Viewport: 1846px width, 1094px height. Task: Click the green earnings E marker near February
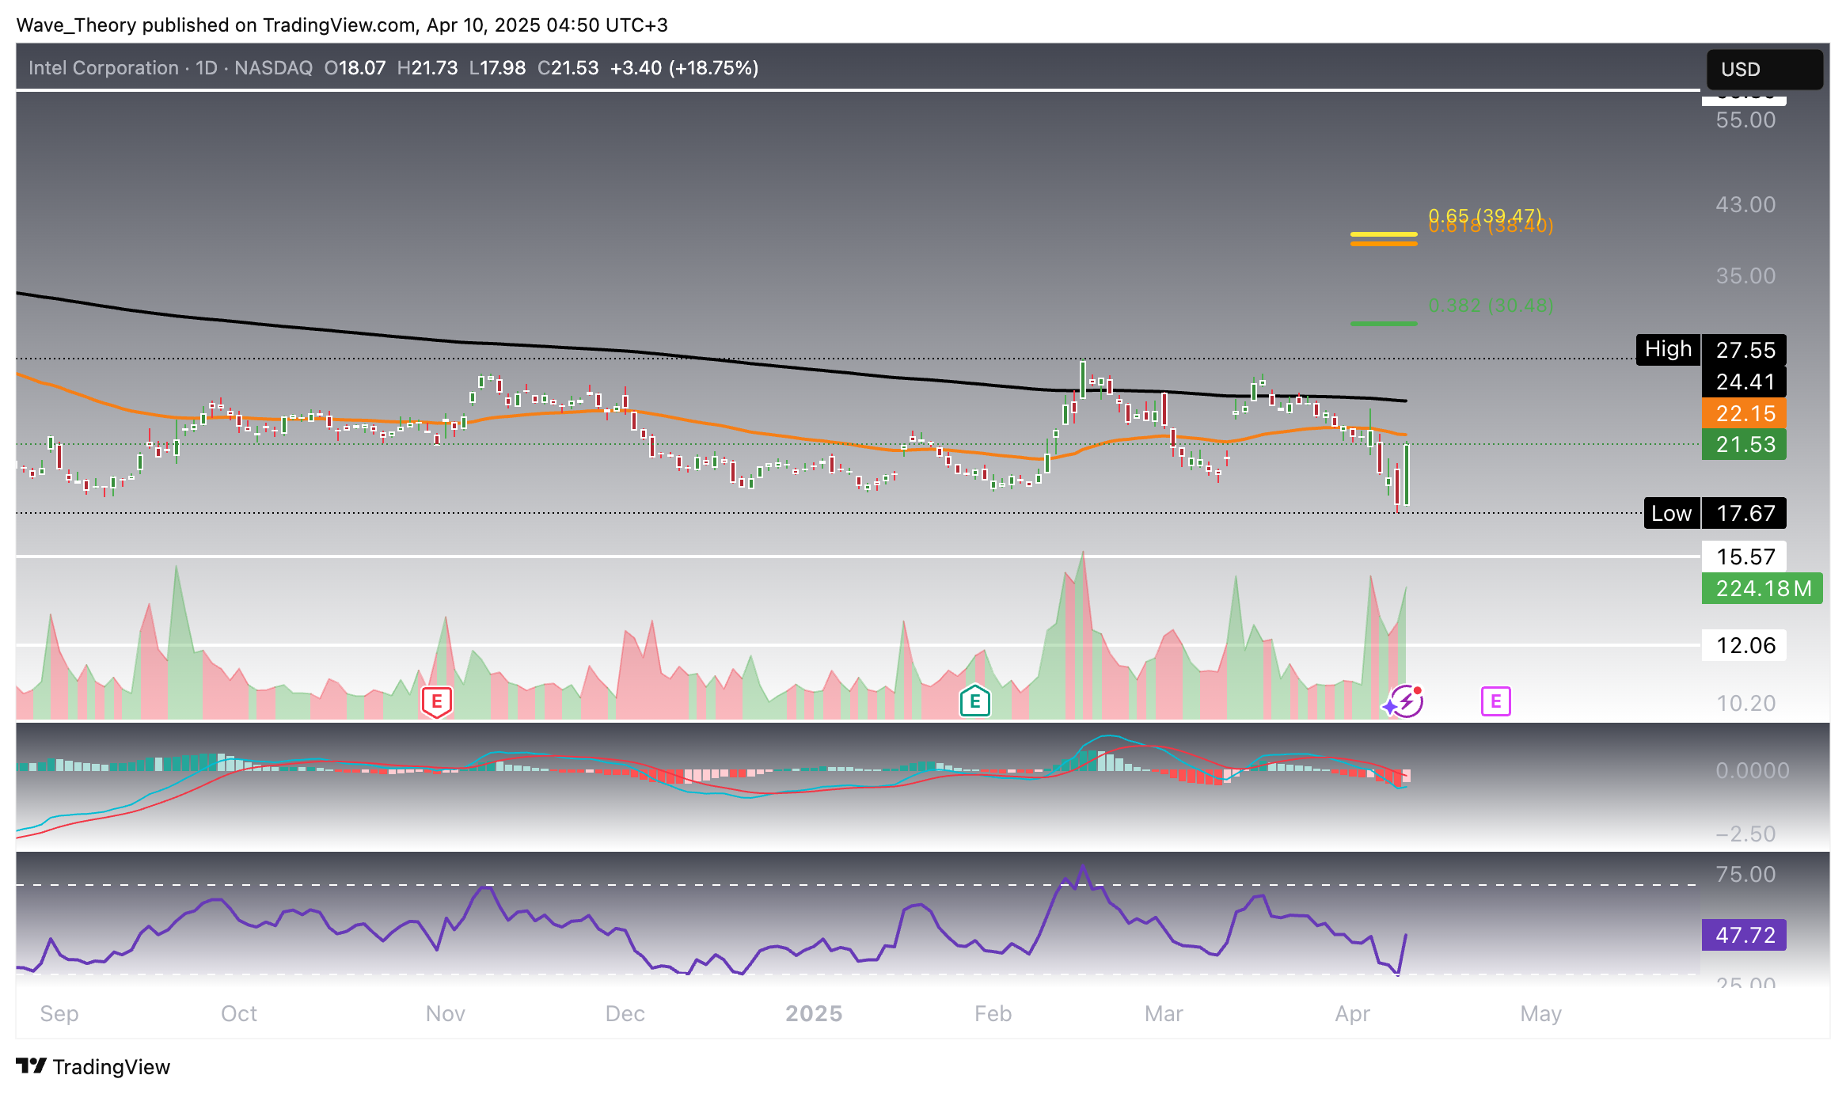tap(975, 701)
